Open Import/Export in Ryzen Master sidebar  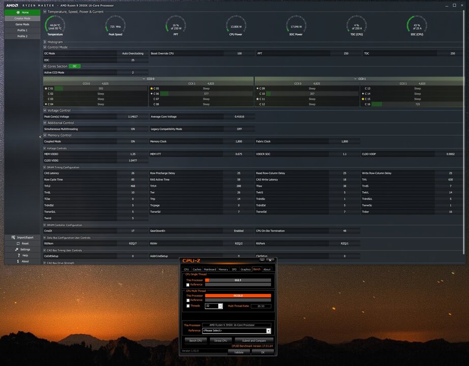coord(22,237)
